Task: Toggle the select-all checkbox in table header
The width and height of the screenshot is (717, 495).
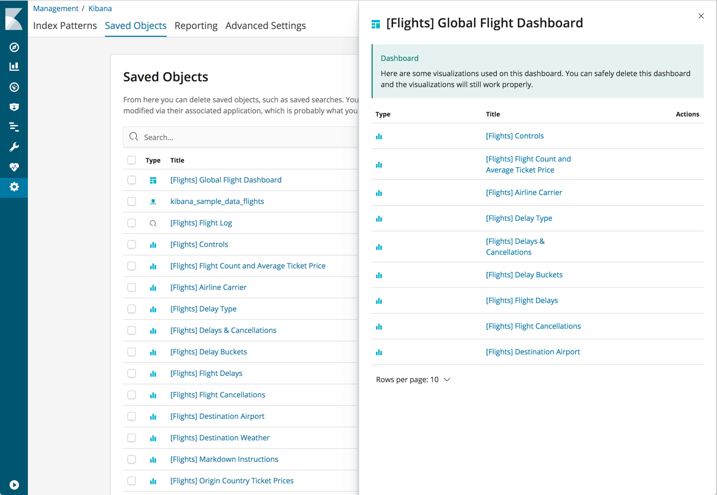Action: click(x=132, y=160)
